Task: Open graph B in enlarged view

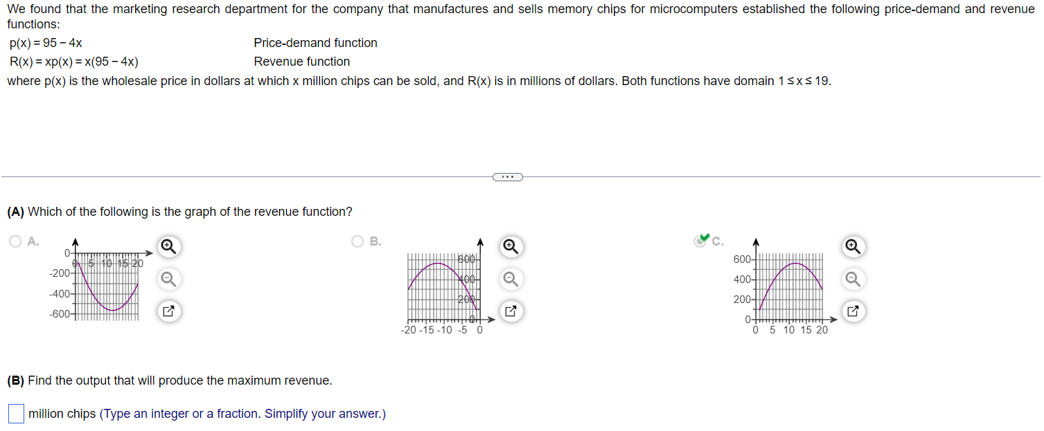Action: [511, 311]
